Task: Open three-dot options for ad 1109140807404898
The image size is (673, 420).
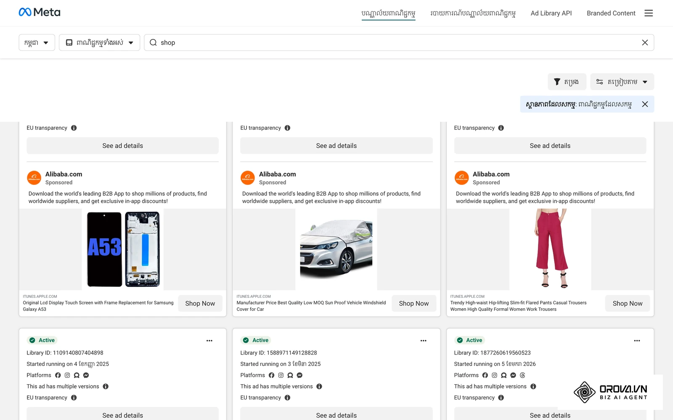Action: click(209, 341)
